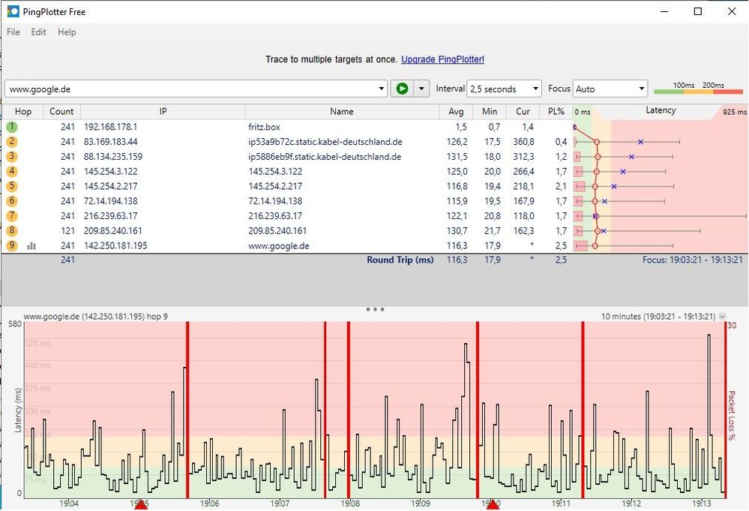
Task: Open the File menu
Action: 13,32
